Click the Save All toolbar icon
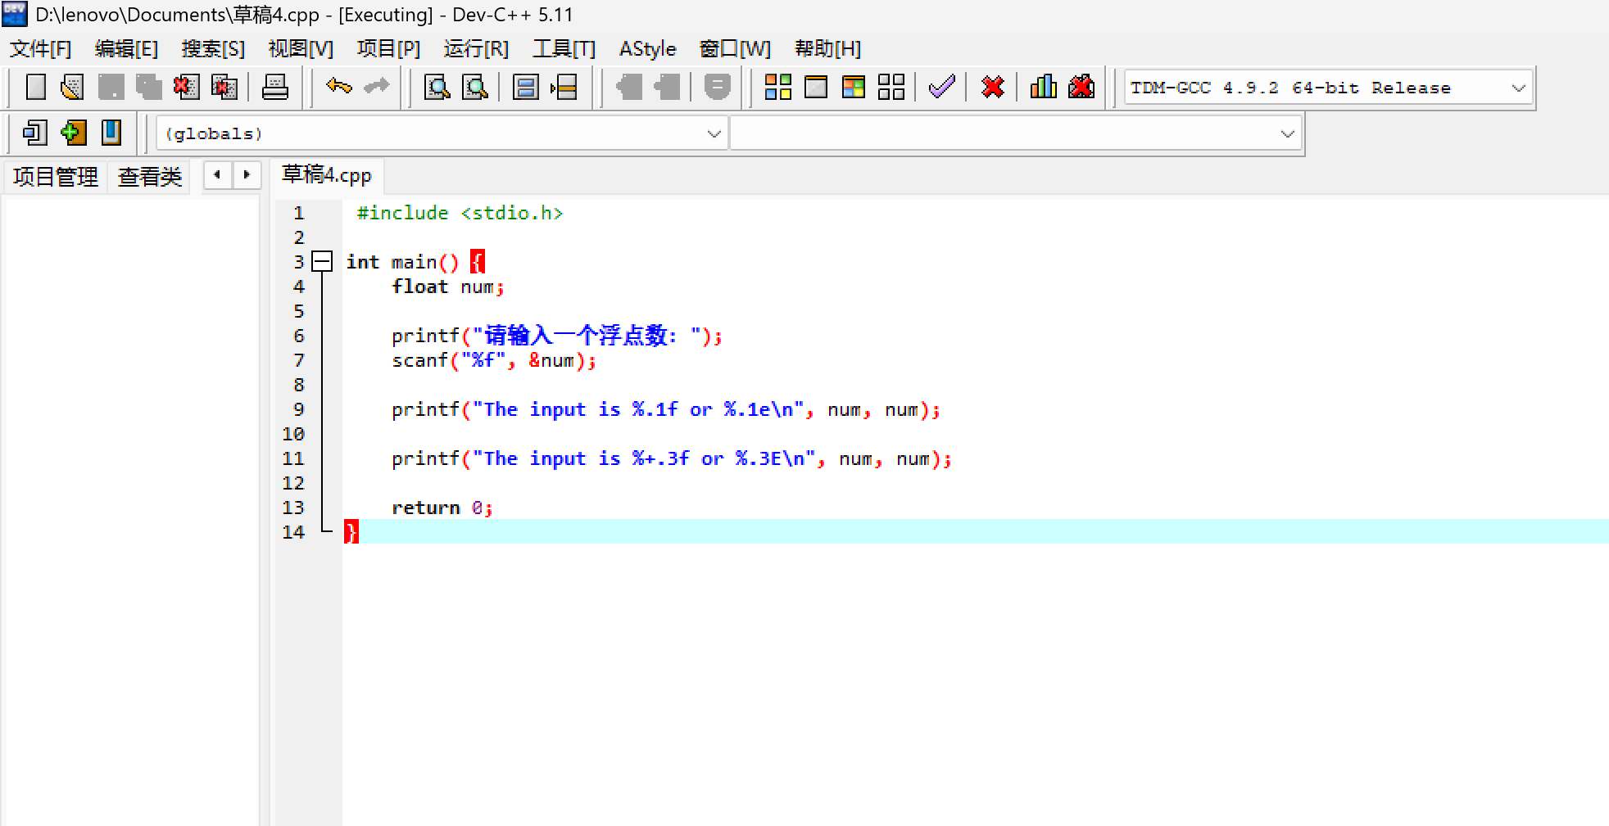This screenshot has height=826, width=1609. [x=148, y=87]
